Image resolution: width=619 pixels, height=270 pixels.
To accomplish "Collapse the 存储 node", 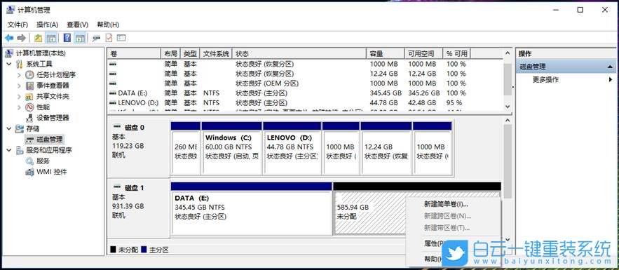I will click(x=9, y=128).
